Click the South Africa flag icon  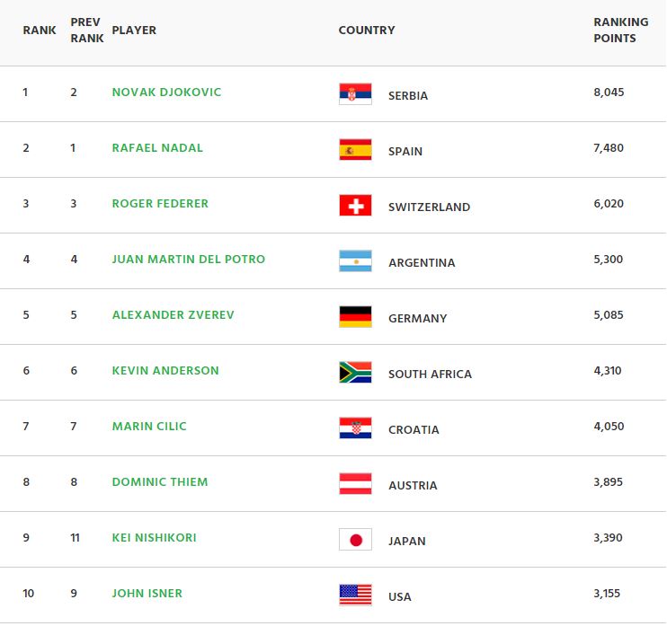pos(355,373)
